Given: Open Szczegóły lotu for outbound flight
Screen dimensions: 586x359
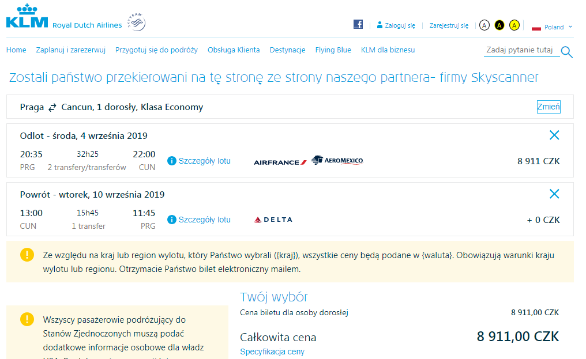Looking at the screenshot, I should (204, 161).
